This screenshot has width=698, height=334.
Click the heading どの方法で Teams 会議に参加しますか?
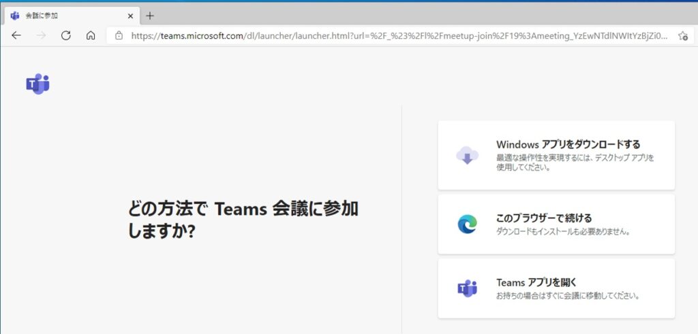pos(243,220)
